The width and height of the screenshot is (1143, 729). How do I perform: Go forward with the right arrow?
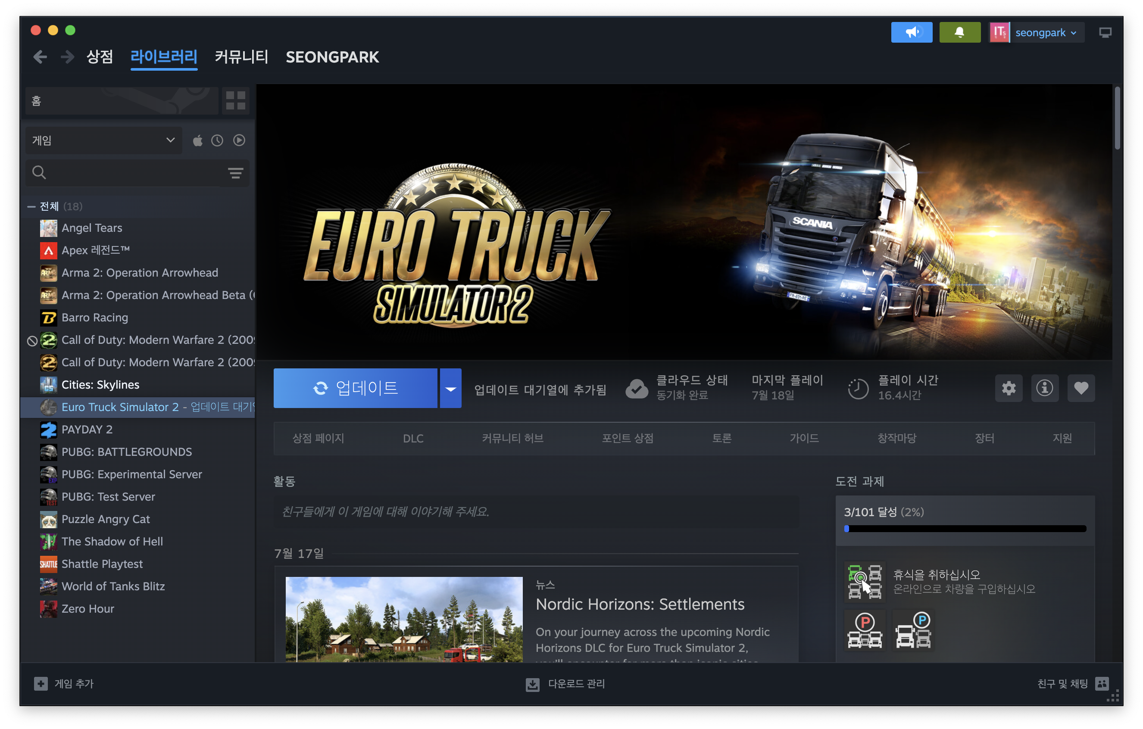(x=67, y=57)
